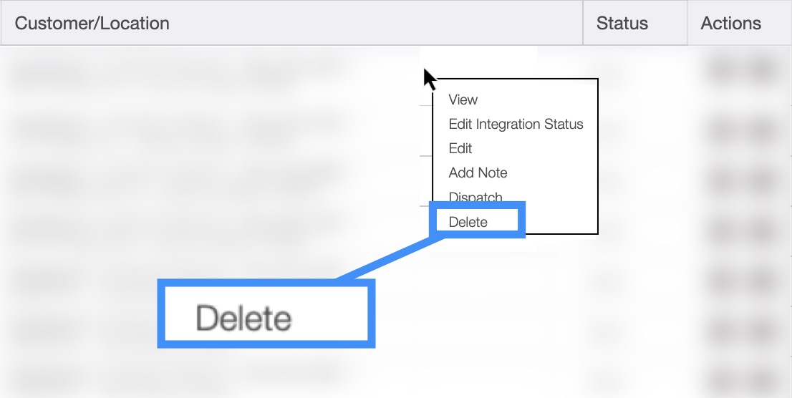Click the Status column header
The image size is (792, 398).
[622, 24]
